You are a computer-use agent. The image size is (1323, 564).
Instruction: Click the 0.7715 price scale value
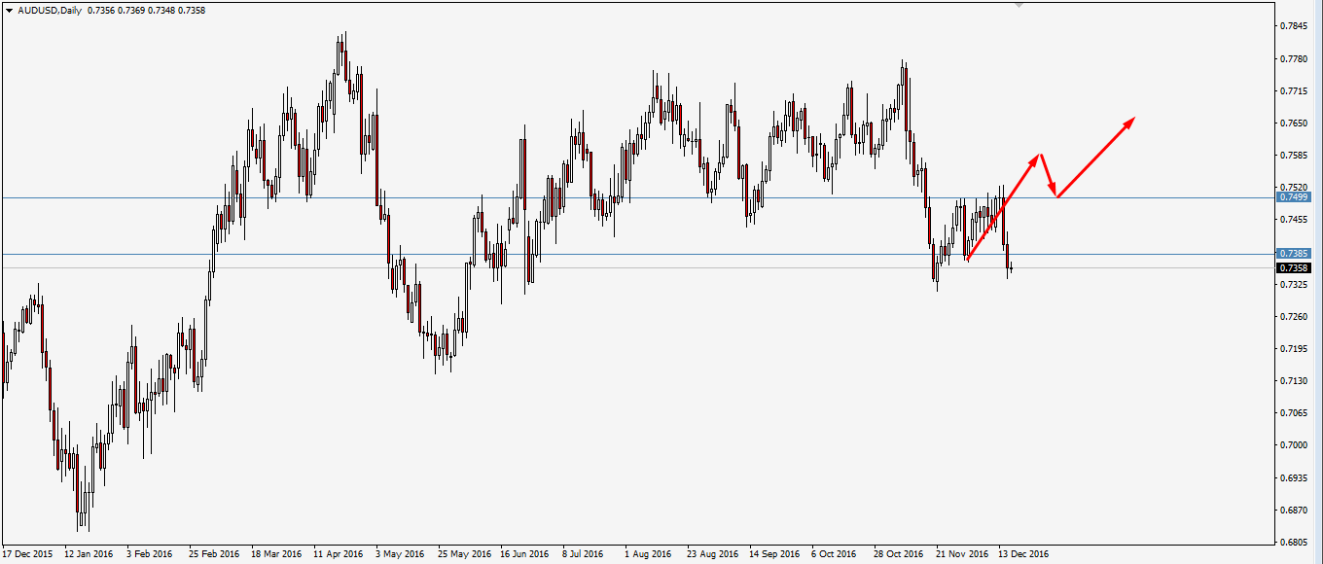coord(1295,90)
